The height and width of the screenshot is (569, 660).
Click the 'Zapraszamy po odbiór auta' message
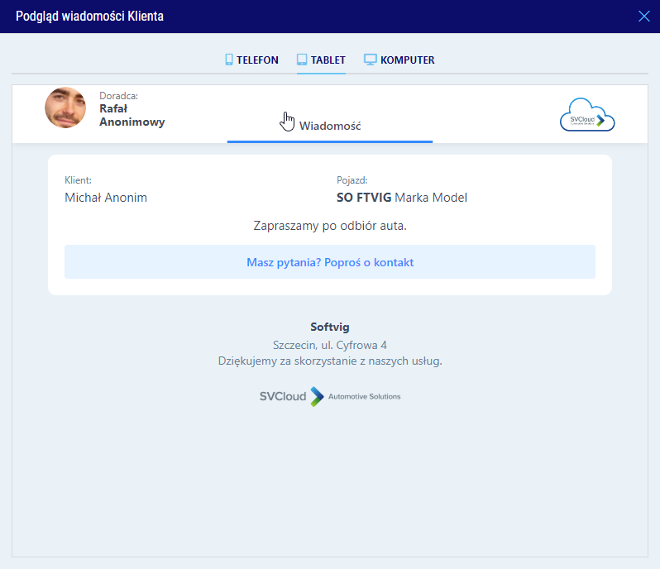[330, 225]
